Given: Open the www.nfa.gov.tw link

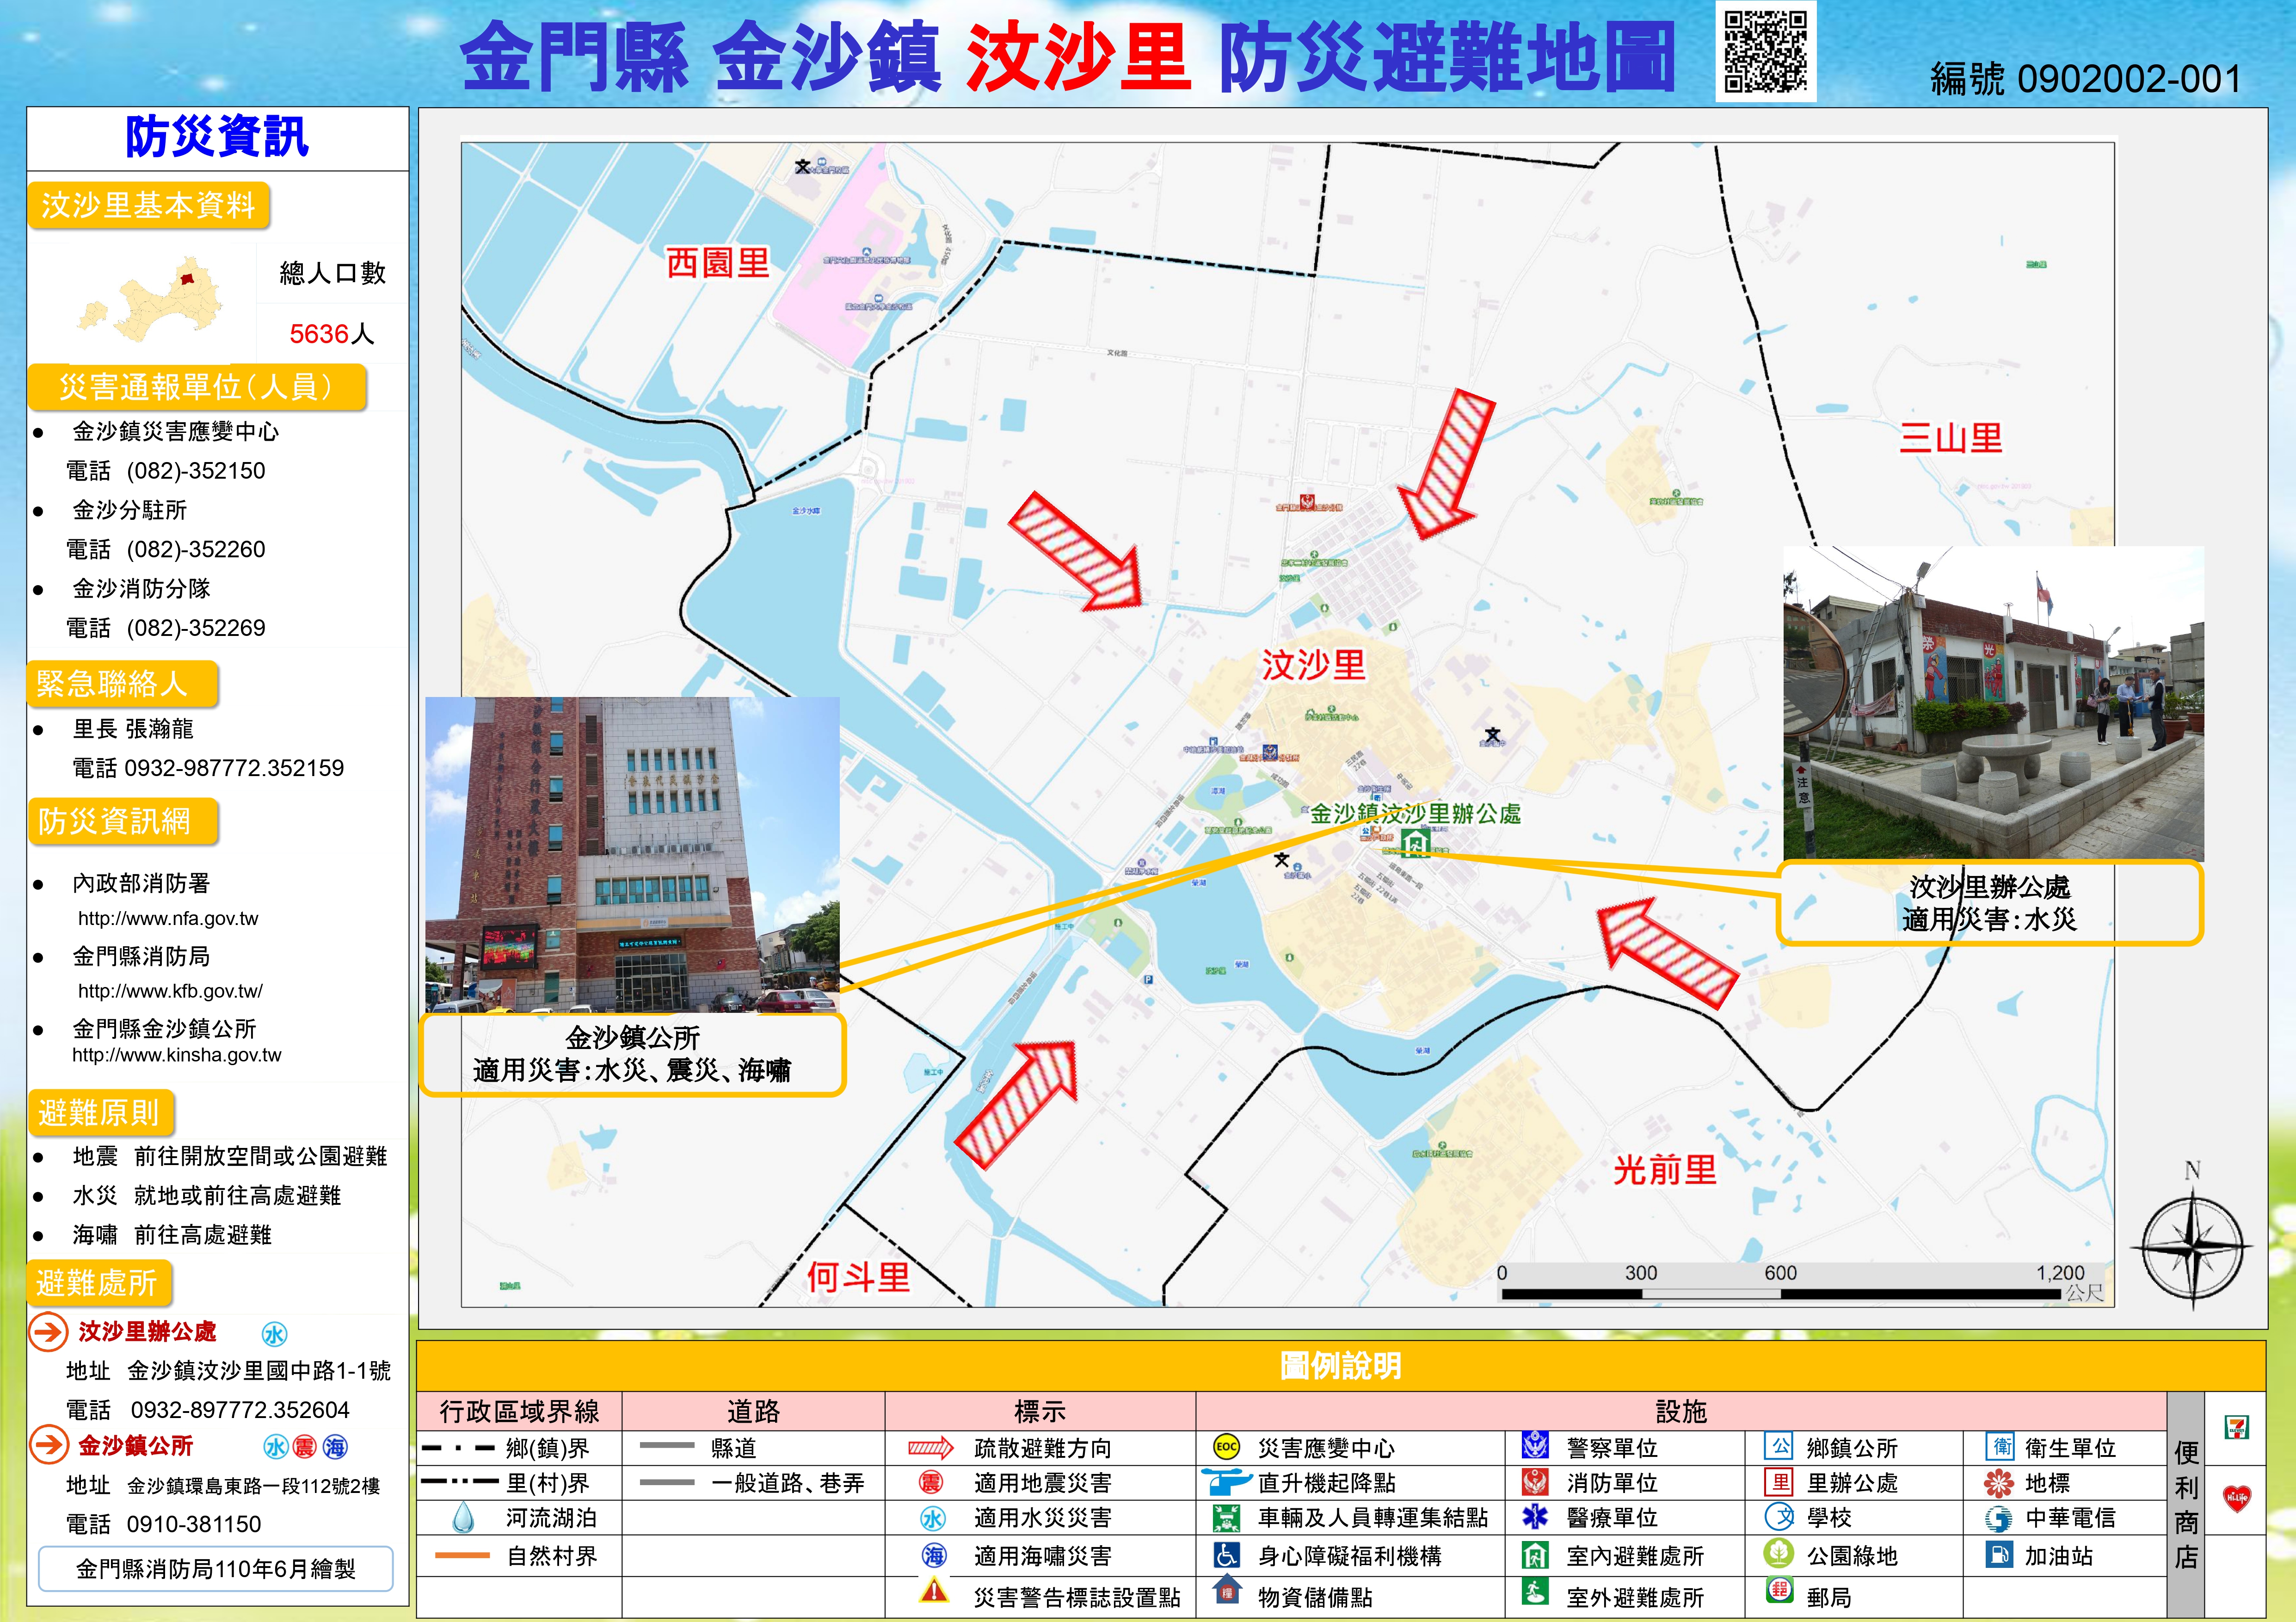Looking at the screenshot, I should [x=168, y=918].
